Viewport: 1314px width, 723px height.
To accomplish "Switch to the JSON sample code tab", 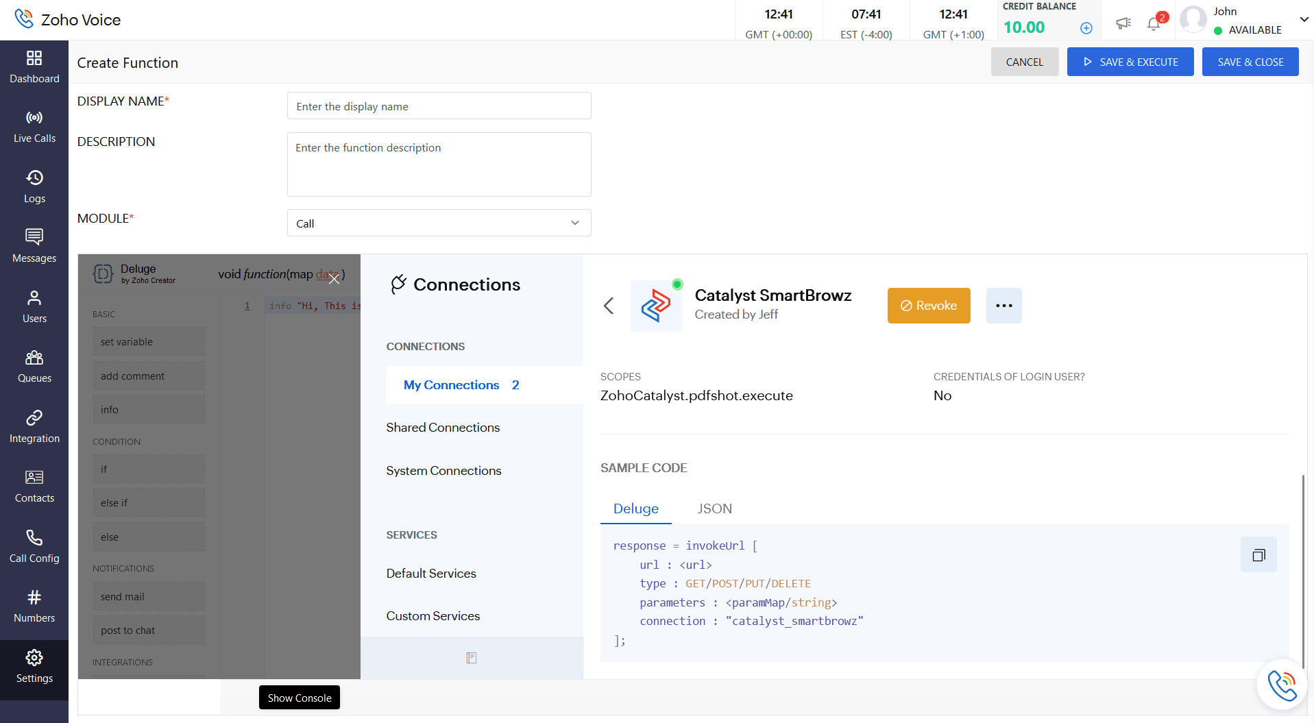I will [714, 508].
